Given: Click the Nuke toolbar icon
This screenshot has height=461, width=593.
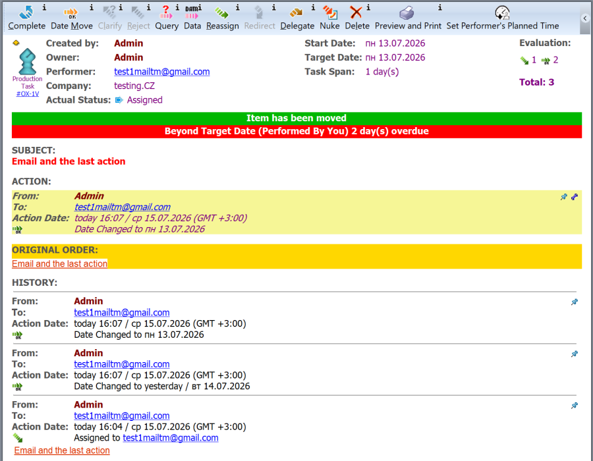Looking at the screenshot, I should pos(330,13).
